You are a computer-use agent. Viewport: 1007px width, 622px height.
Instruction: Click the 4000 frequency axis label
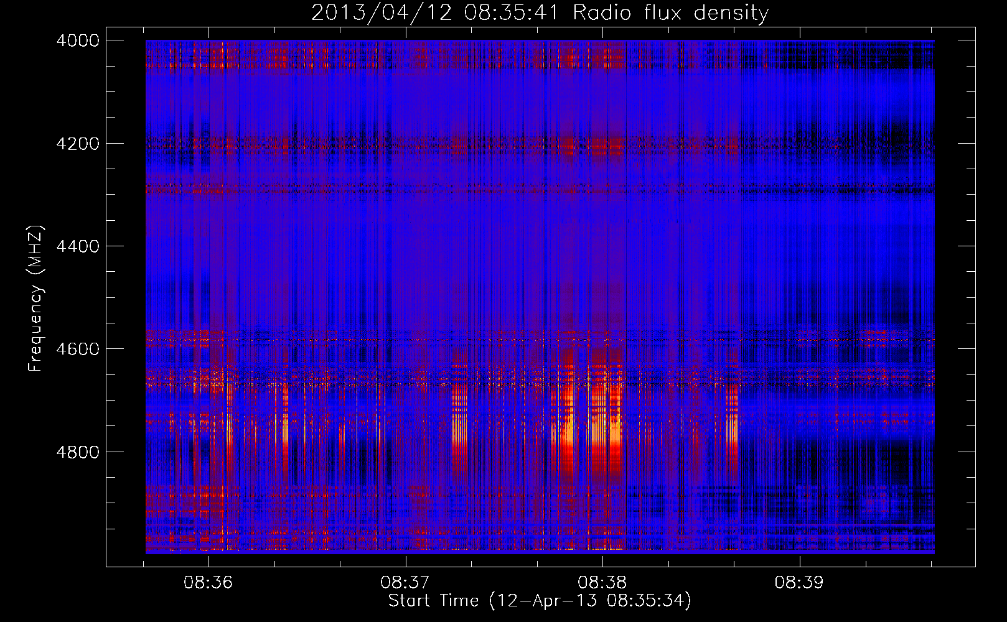tap(78, 40)
